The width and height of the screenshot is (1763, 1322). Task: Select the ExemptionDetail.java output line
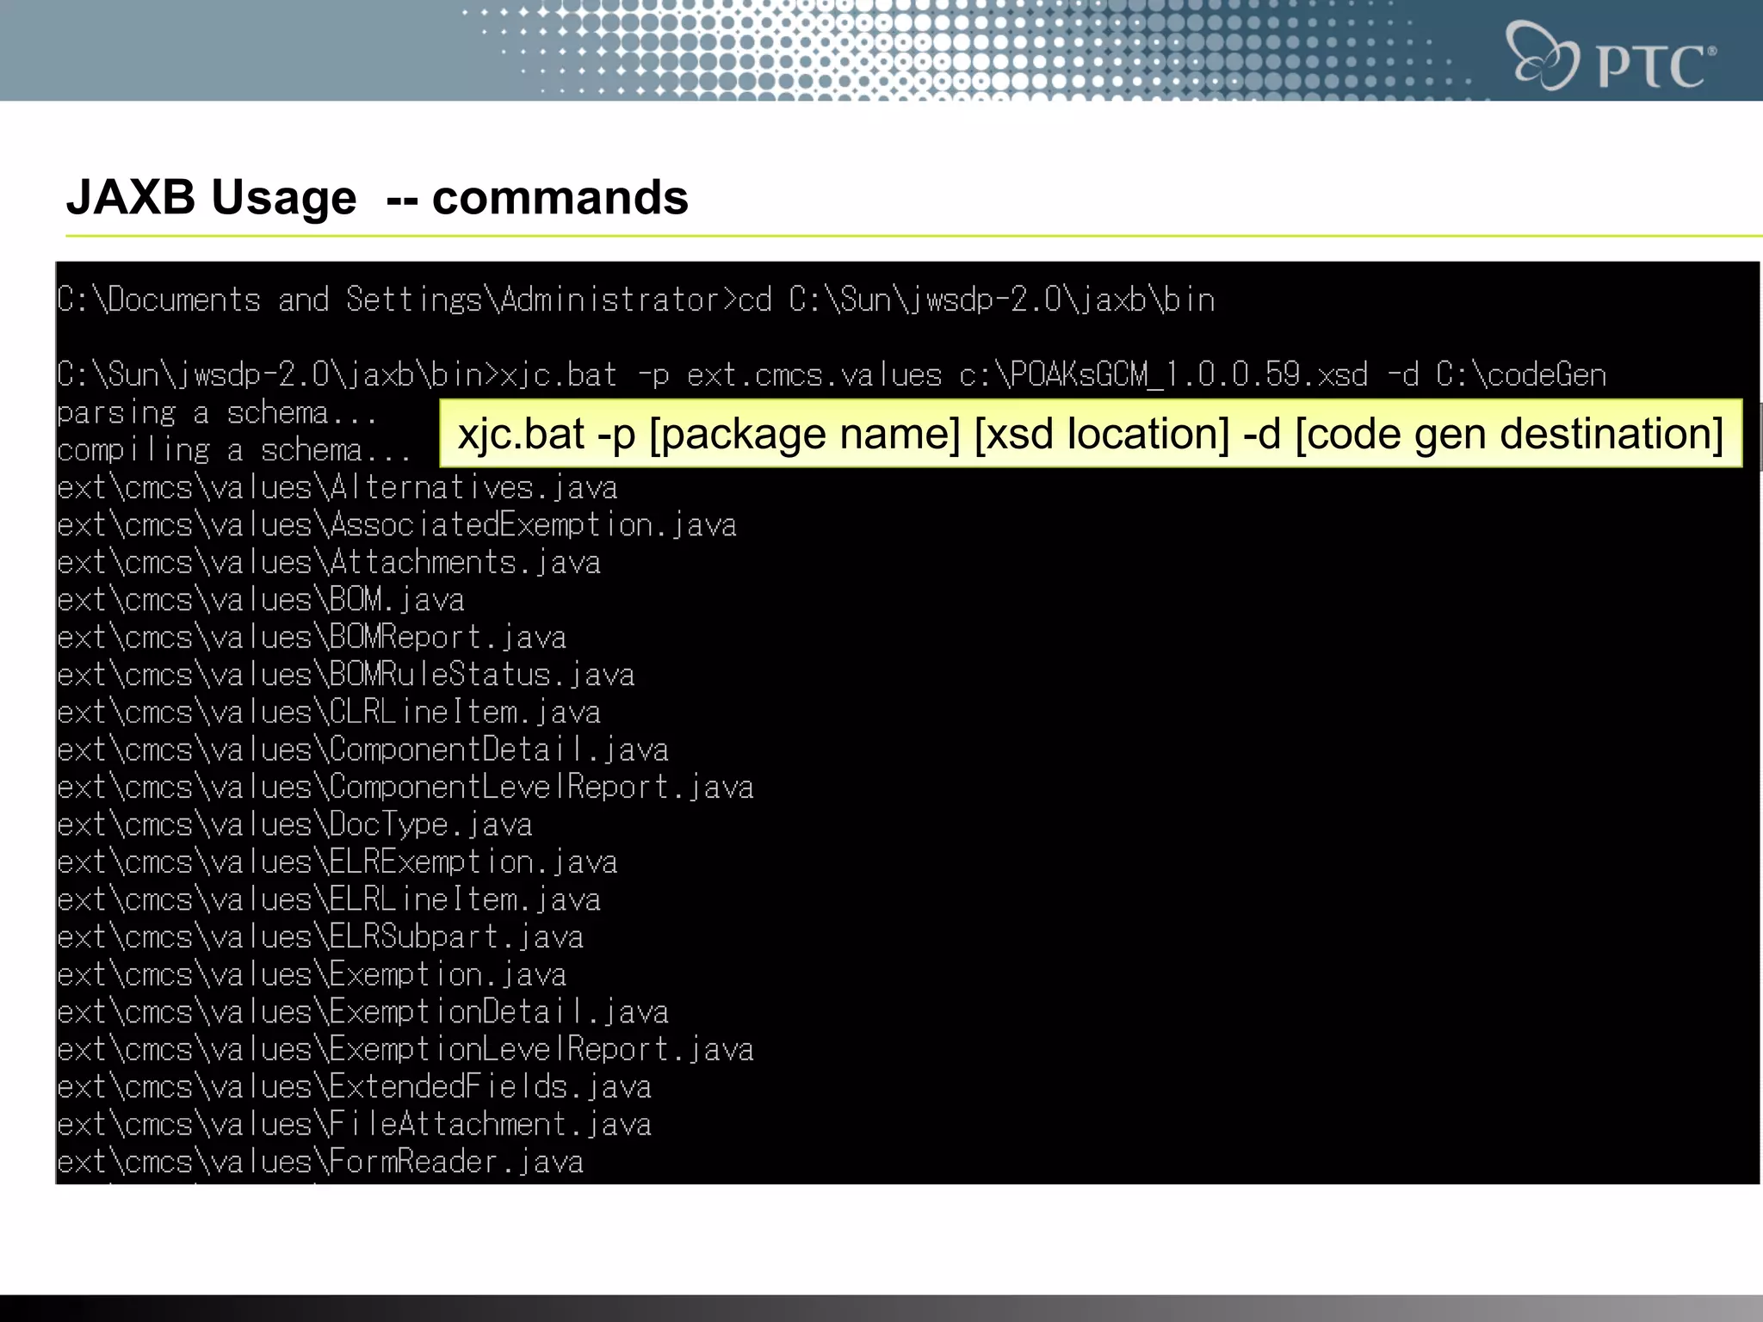pos(363,1012)
